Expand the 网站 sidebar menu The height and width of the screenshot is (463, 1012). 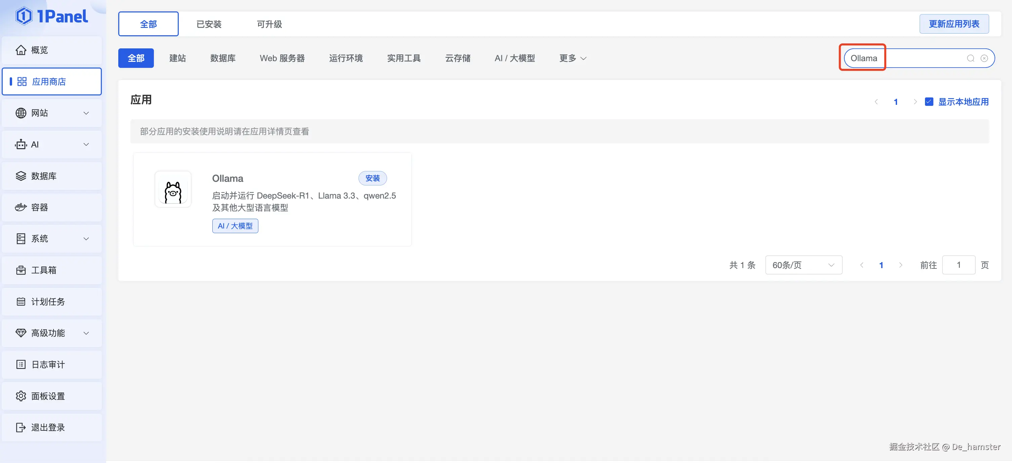(x=86, y=113)
